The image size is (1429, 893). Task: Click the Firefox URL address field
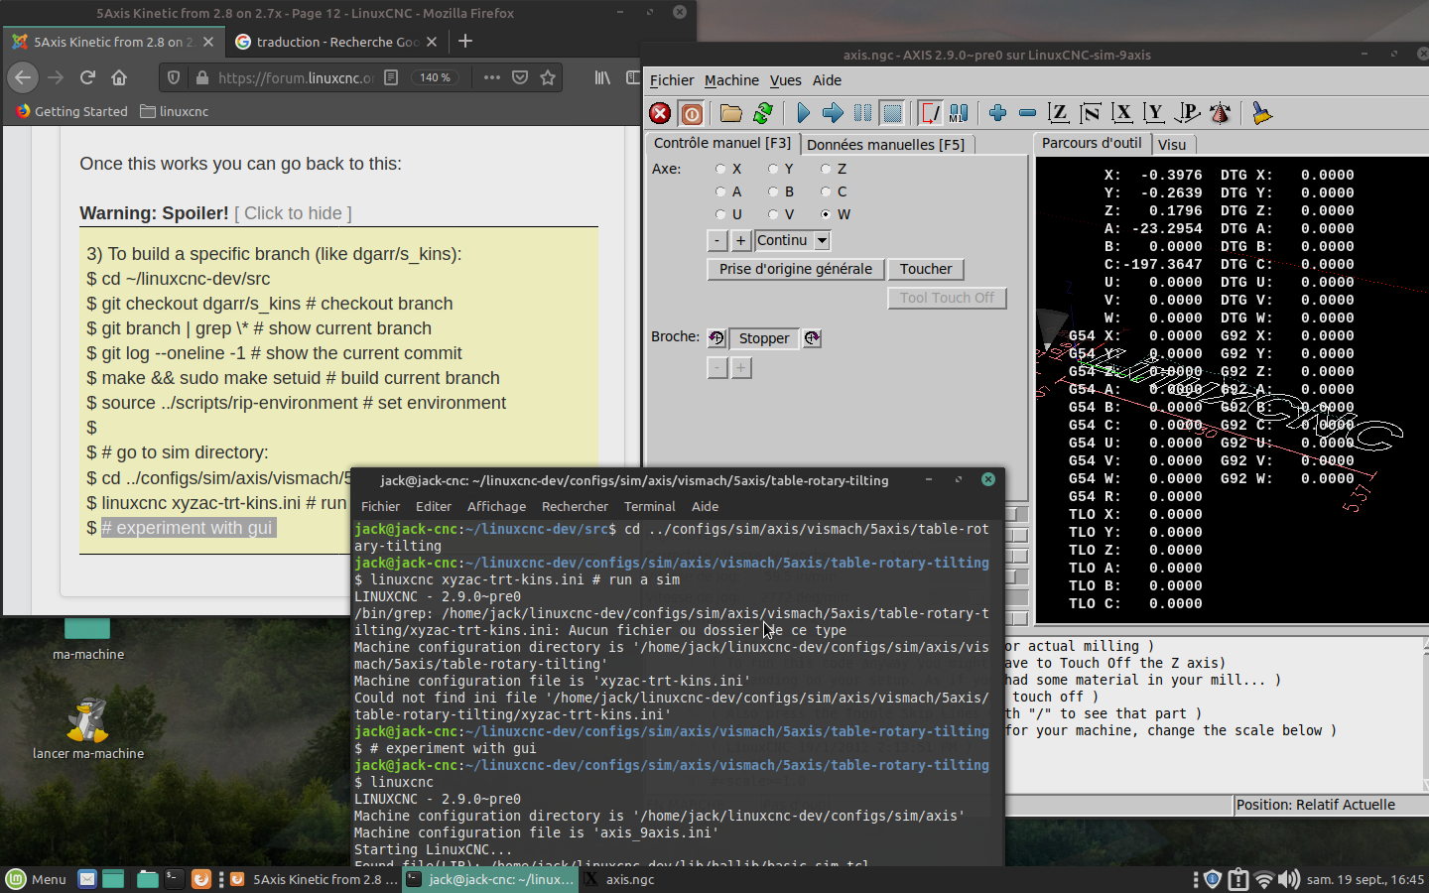296,77
